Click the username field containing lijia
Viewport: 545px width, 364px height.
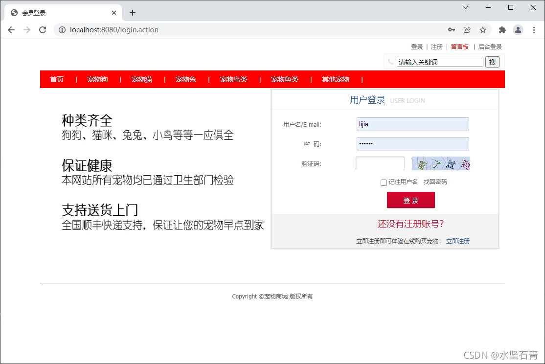click(x=412, y=124)
